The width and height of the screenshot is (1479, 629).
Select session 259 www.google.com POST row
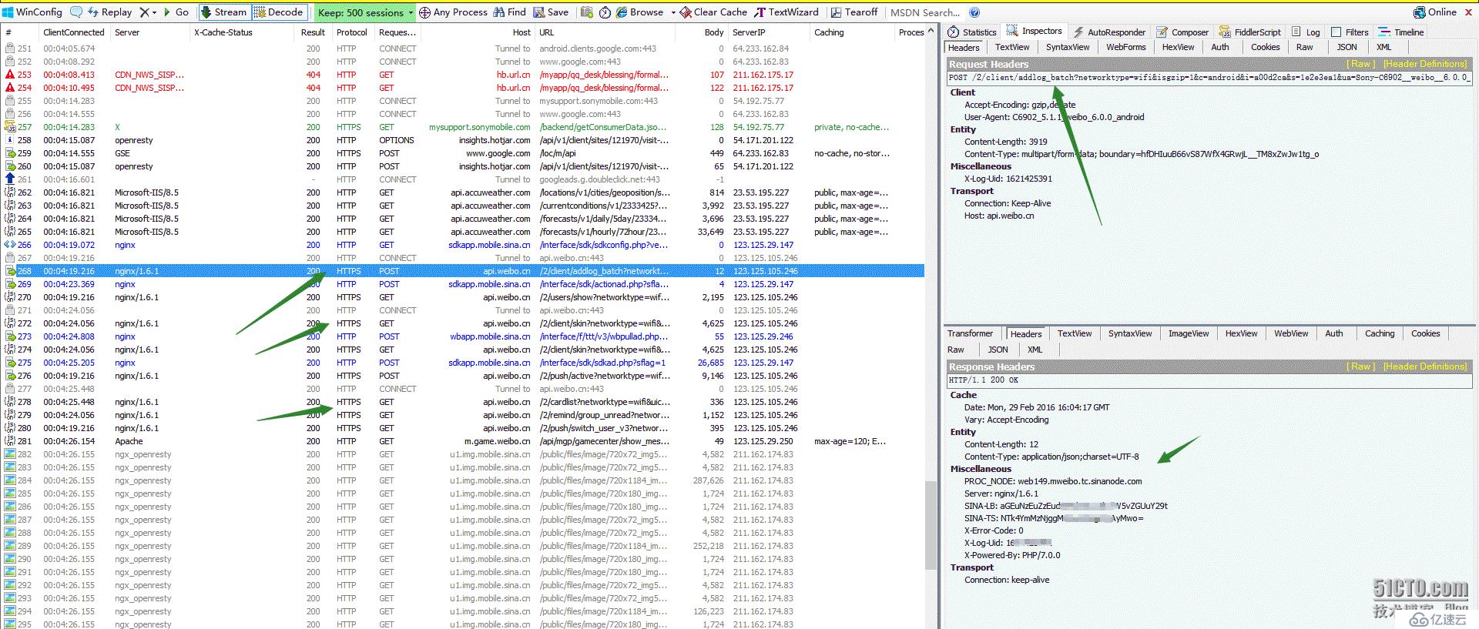(464, 153)
